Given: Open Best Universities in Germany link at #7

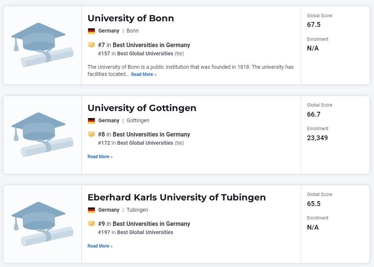Looking at the screenshot, I should point(152,45).
